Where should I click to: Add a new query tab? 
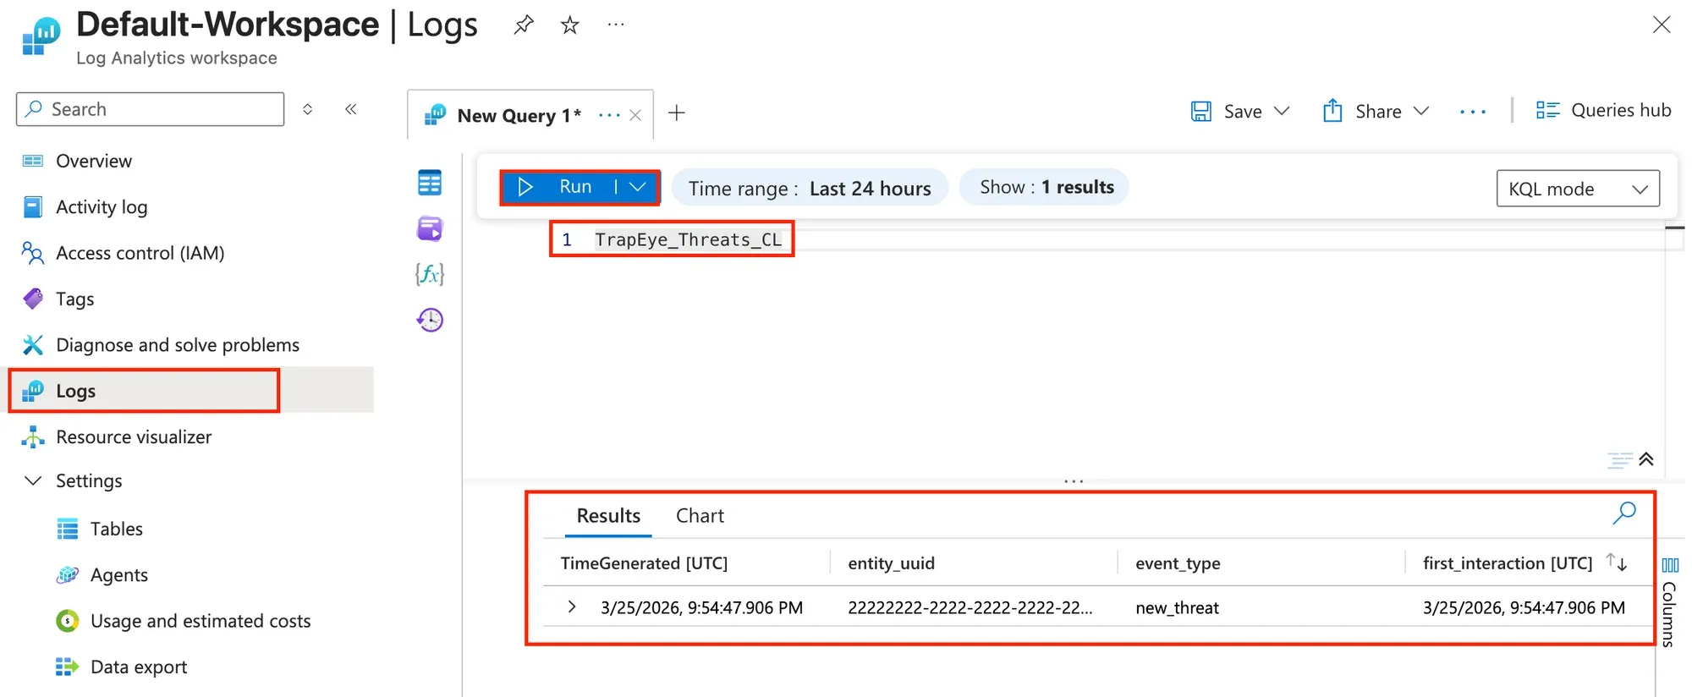pos(677,113)
